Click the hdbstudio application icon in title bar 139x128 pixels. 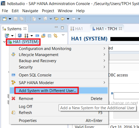[x=3, y=3]
